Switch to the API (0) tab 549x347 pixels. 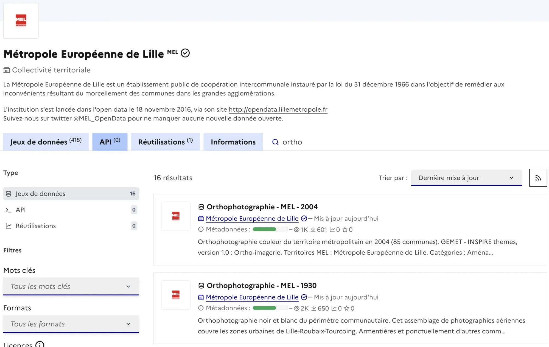coord(110,142)
